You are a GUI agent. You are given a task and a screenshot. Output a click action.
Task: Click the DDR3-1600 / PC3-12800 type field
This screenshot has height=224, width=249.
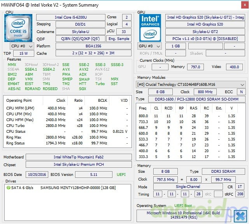[197, 99]
